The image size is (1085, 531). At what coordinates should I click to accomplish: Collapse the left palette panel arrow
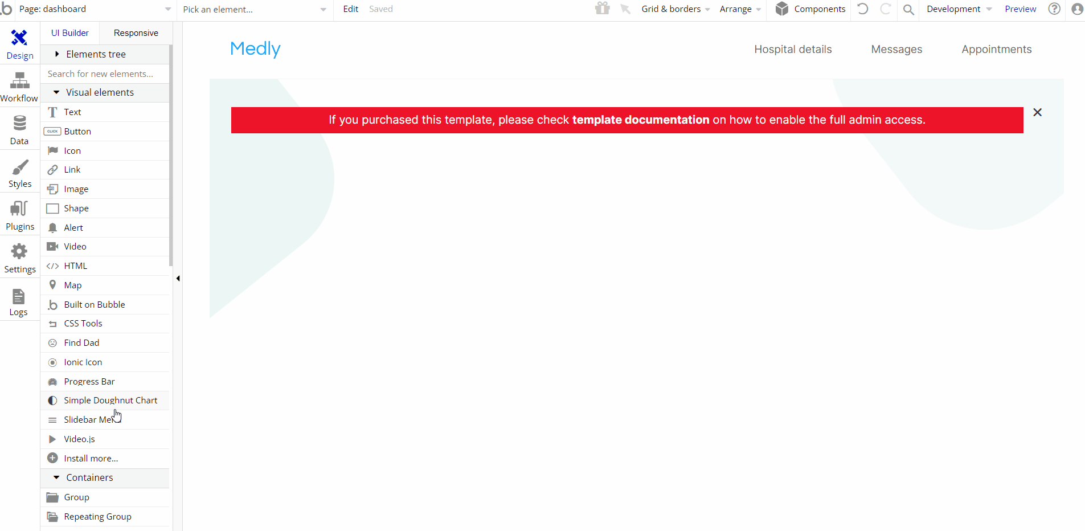tap(178, 279)
